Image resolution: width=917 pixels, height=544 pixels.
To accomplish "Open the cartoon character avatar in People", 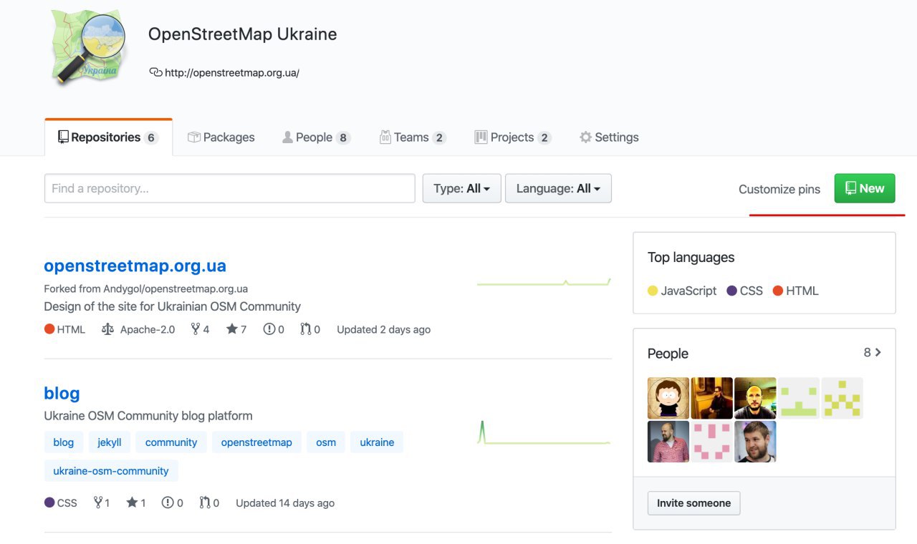I will (668, 398).
